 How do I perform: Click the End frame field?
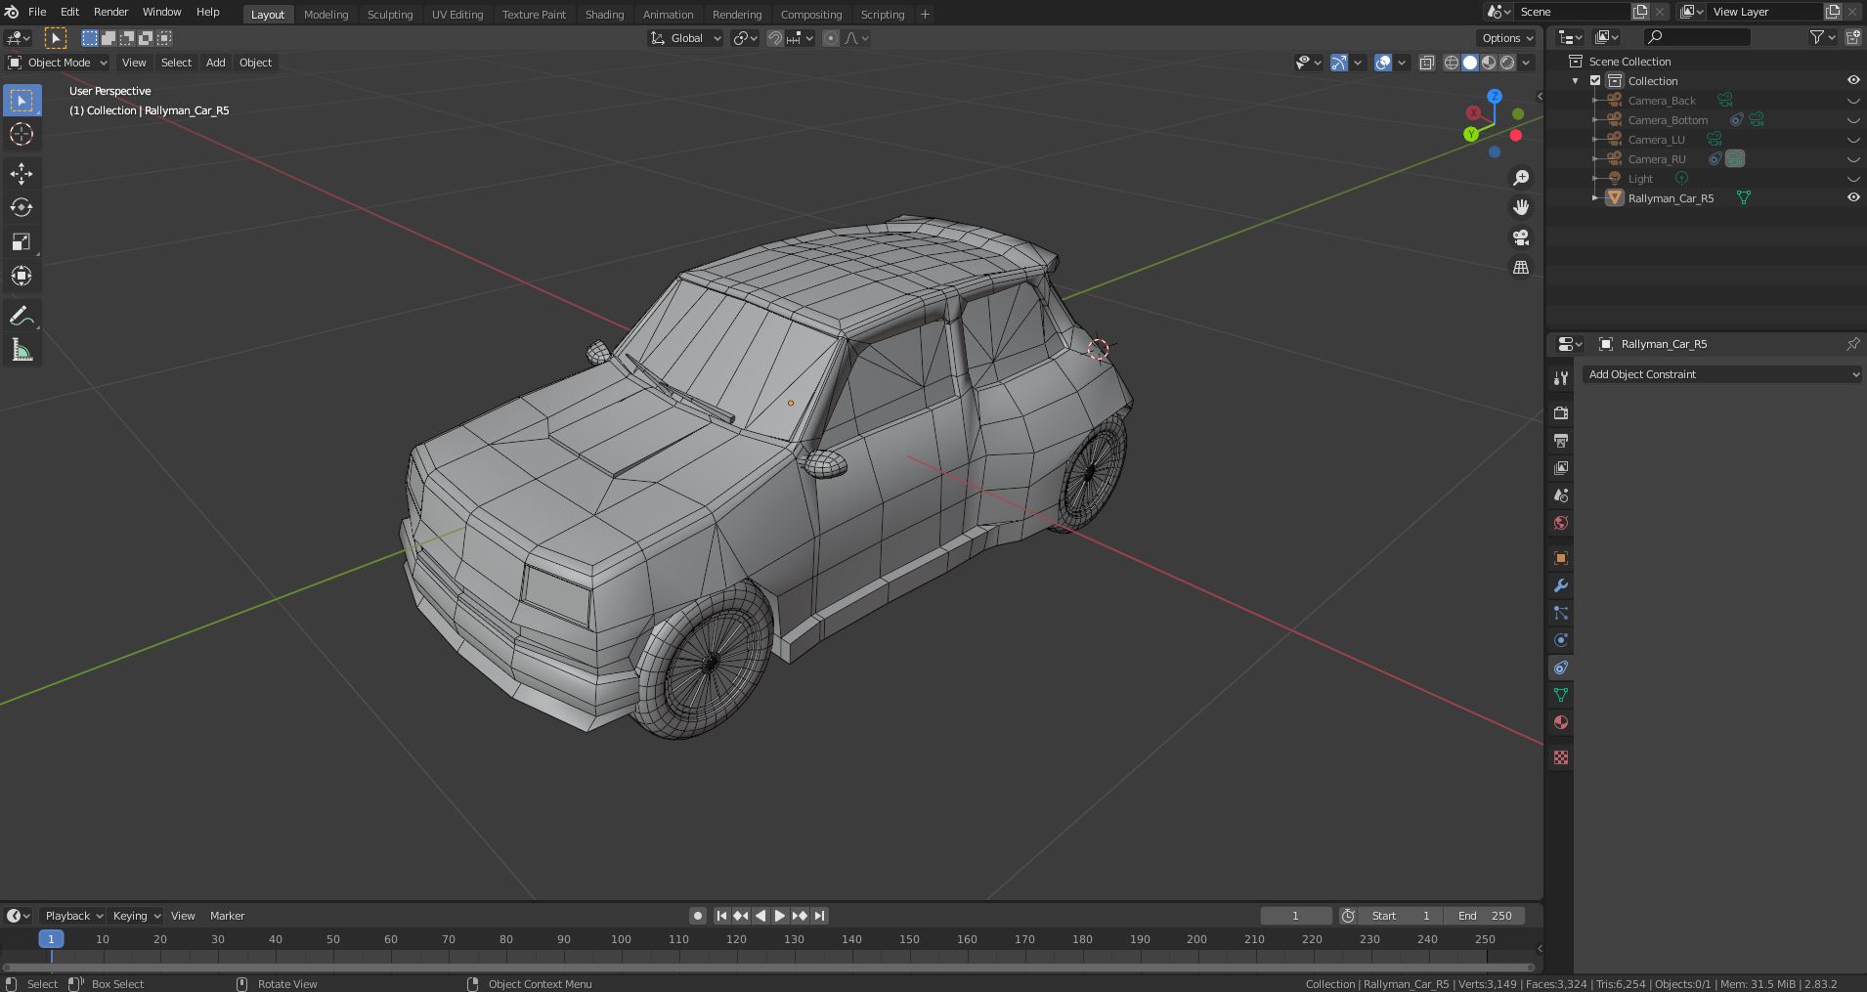[1485, 916]
